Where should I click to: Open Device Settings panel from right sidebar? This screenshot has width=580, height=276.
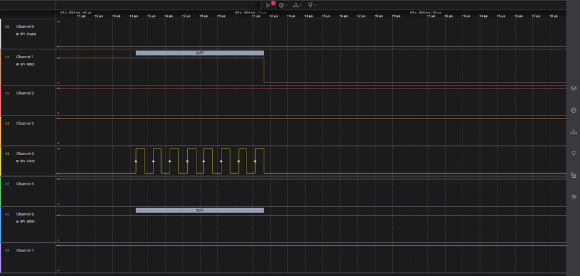coord(574,88)
